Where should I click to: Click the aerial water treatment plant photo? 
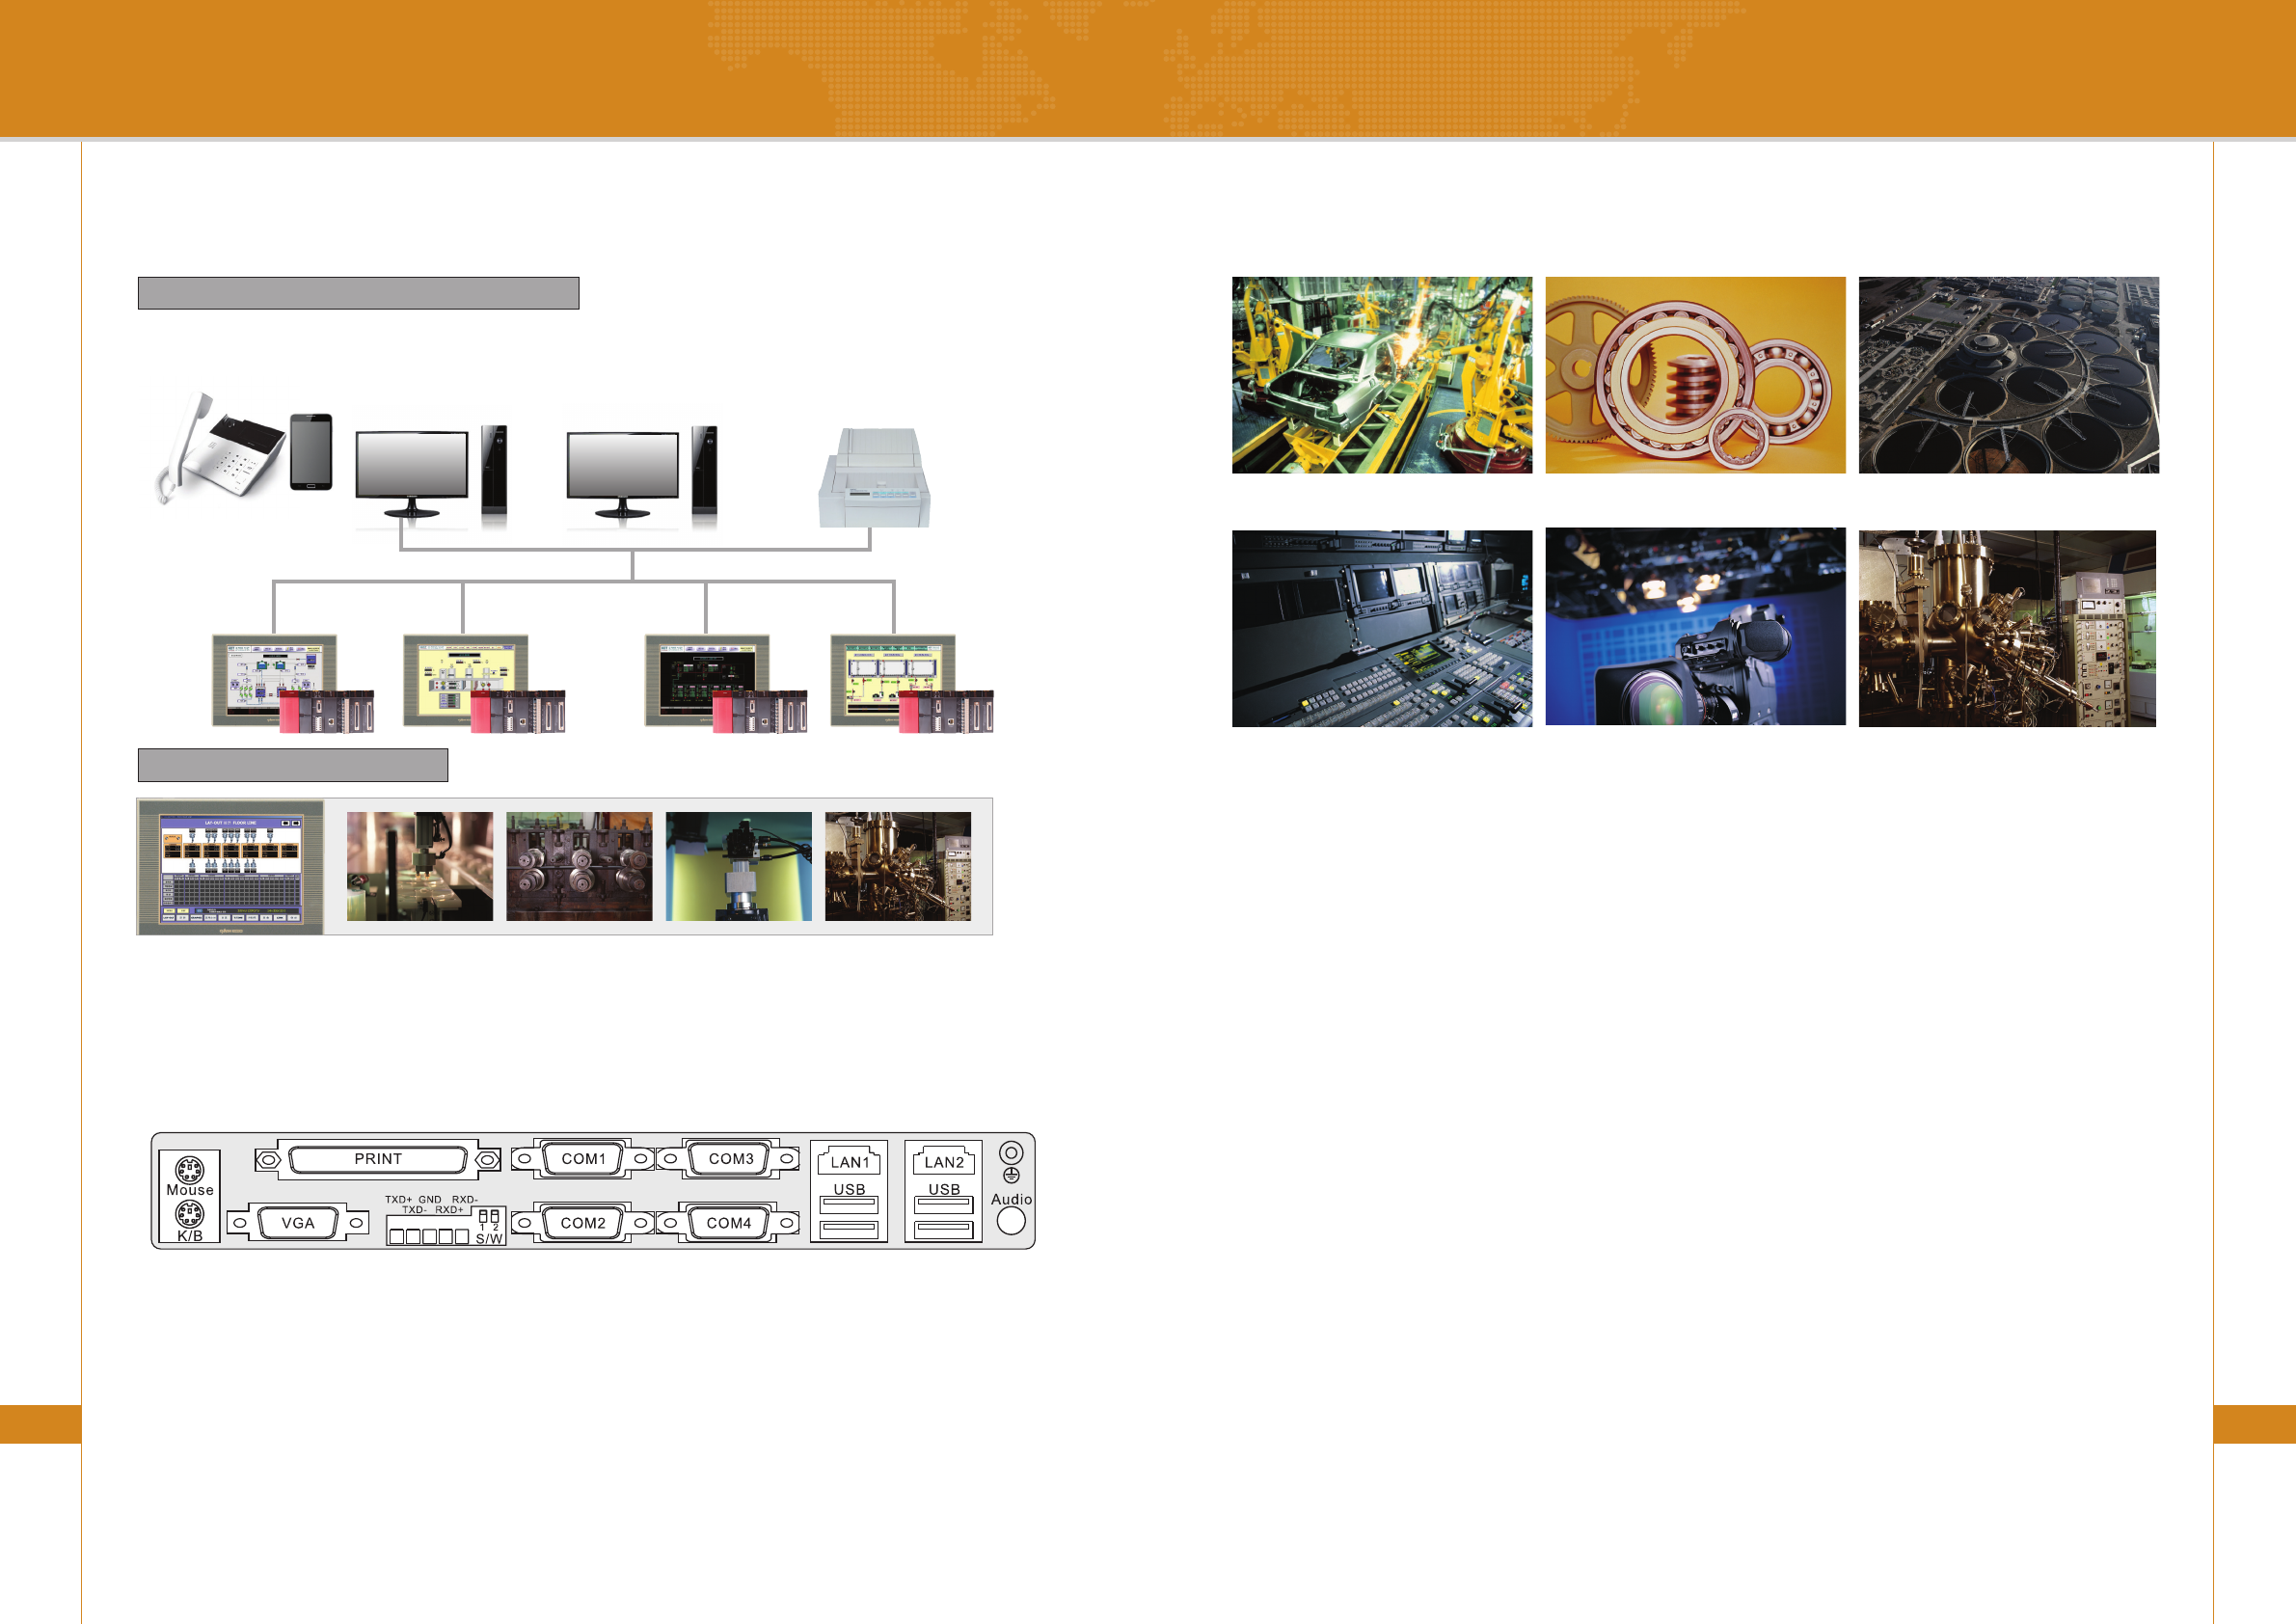point(2008,375)
